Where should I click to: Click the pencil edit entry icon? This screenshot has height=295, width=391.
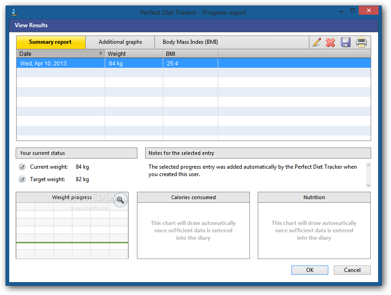[x=317, y=42]
